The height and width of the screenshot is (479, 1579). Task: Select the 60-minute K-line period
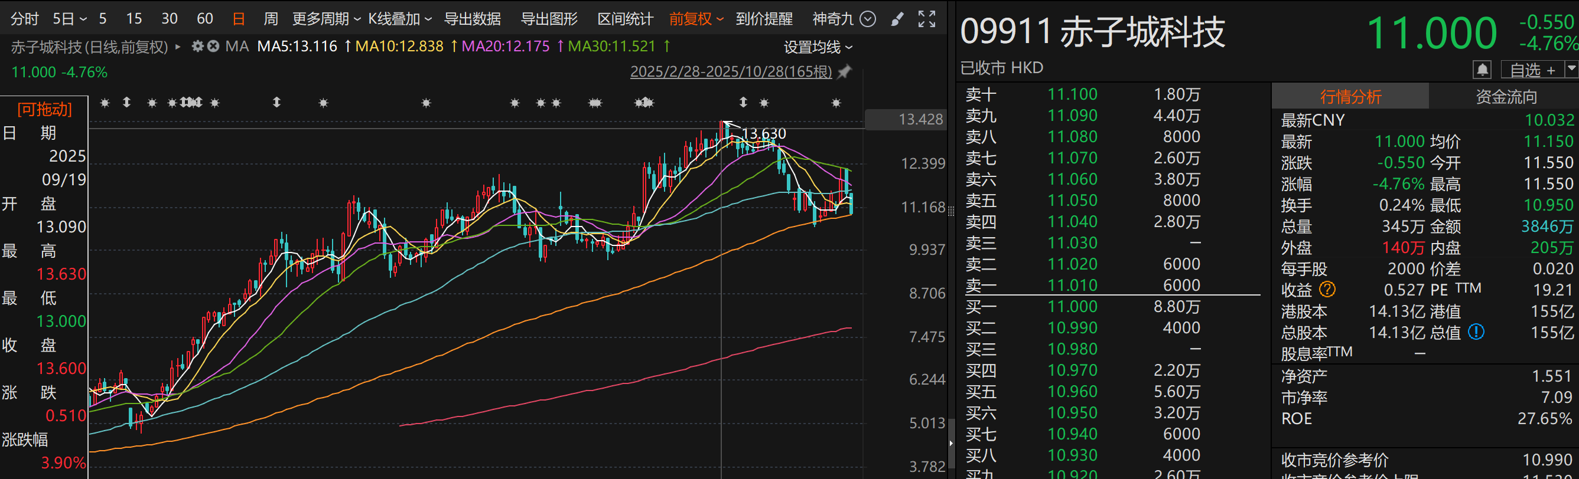click(205, 19)
